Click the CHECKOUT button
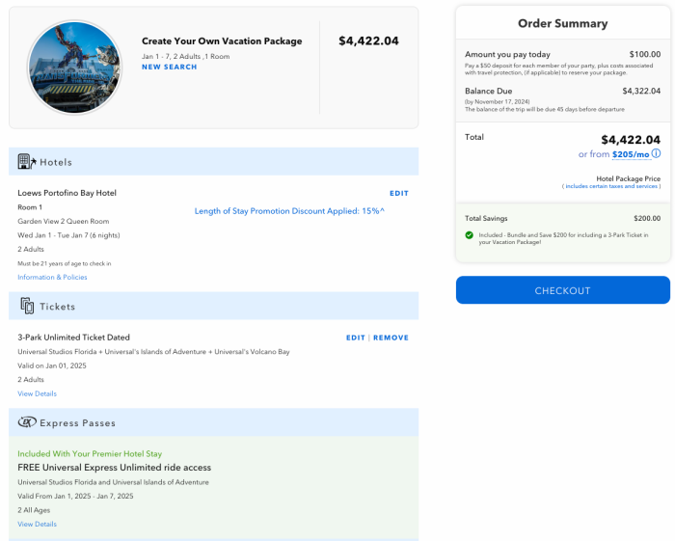Viewport: 675px width, 541px height. pos(562,290)
